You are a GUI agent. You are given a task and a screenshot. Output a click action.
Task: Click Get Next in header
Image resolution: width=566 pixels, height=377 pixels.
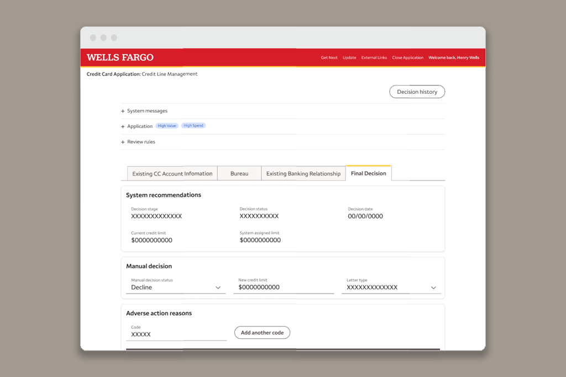pyautogui.click(x=329, y=57)
